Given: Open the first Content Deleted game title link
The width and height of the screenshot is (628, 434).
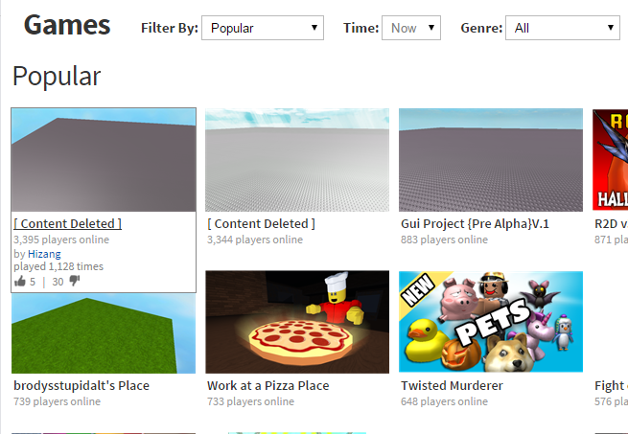Looking at the screenshot, I should [x=68, y=223].
